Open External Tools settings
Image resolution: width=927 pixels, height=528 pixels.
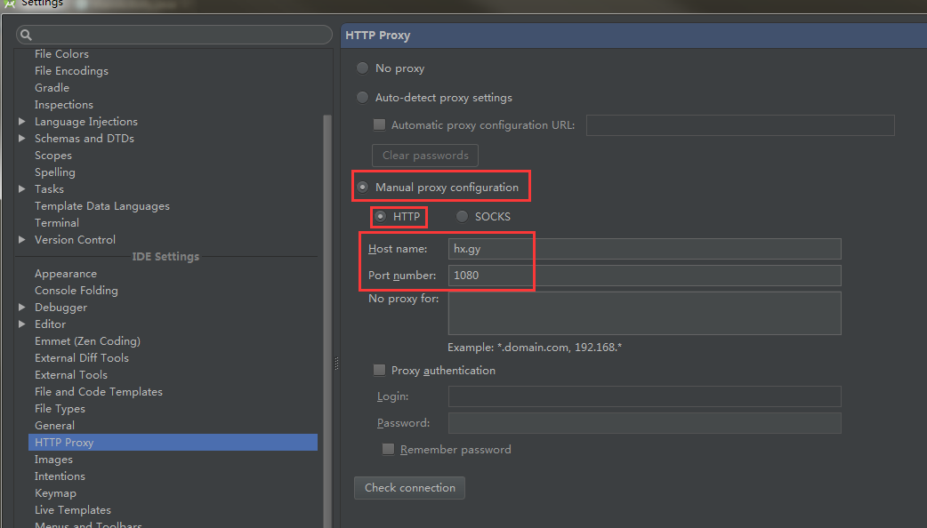[x=71, y=375]
